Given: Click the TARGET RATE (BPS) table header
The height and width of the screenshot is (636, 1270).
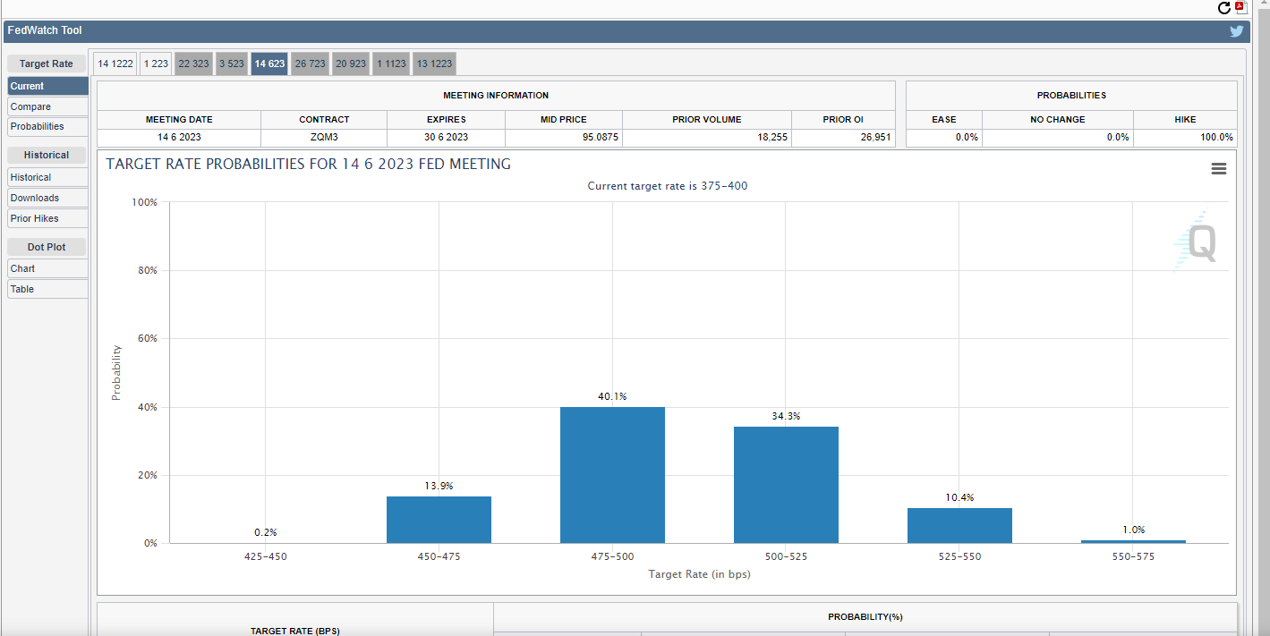Looking at the screenshot, I should click(295, 631).
